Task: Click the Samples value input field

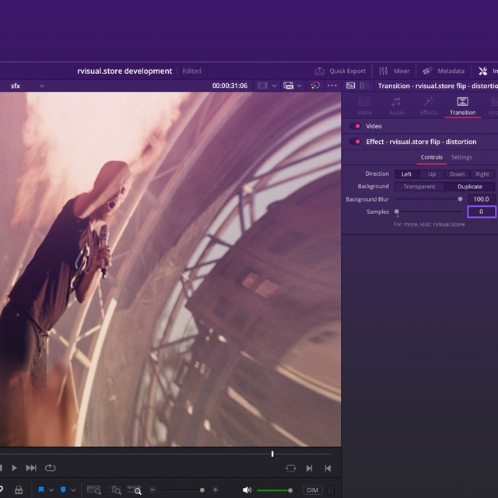Action: 481,212
